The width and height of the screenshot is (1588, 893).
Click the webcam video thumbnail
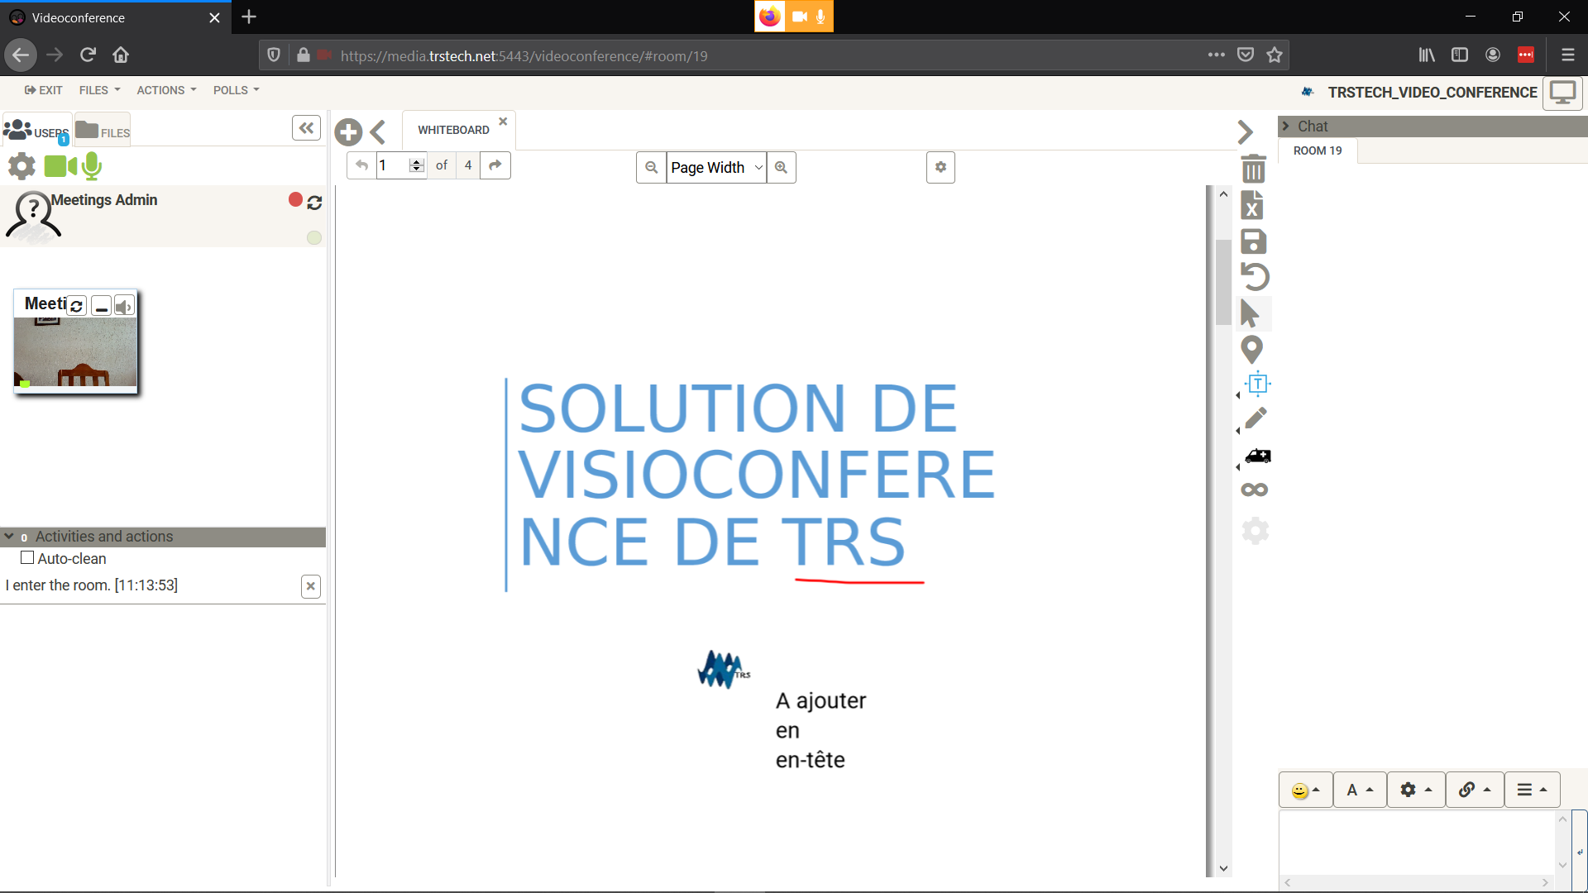[76, 352]
